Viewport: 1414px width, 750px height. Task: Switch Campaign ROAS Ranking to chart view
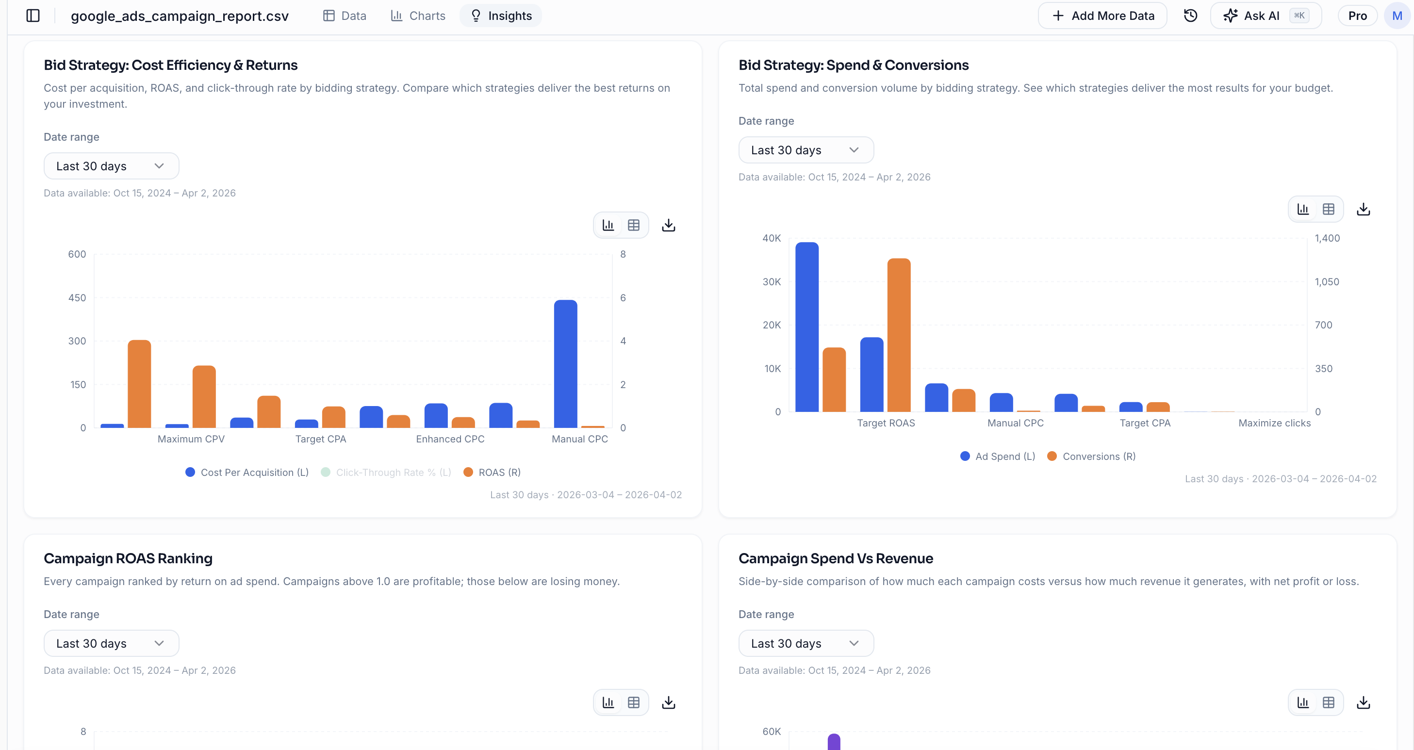point(607,701)
